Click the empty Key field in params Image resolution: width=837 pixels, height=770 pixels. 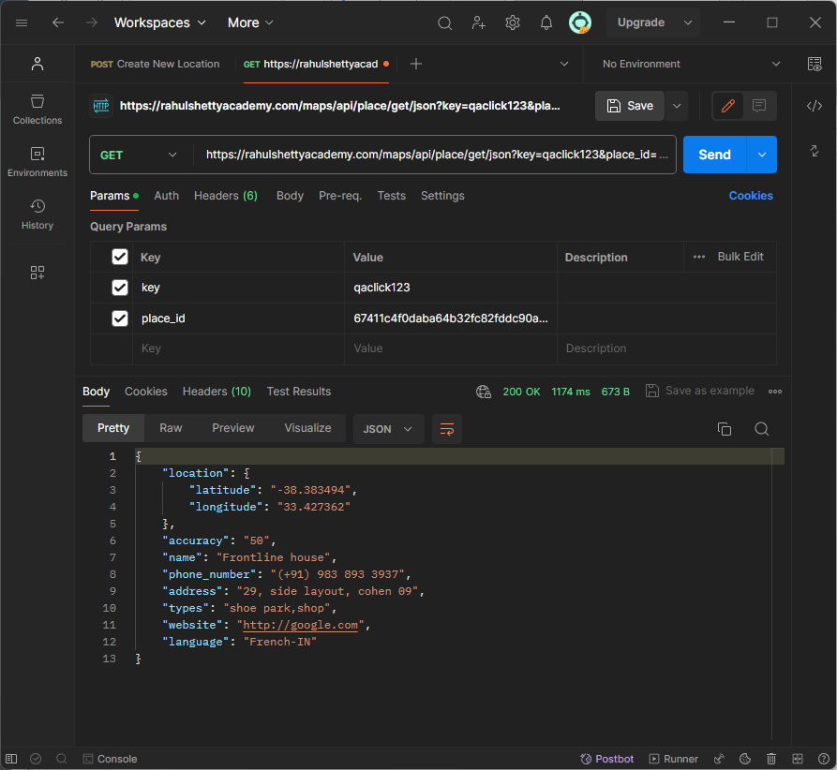click(238, 348)
